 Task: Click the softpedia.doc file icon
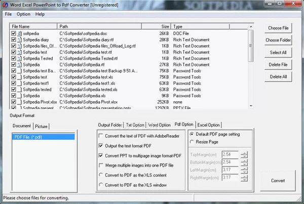(x=19, y=33)
